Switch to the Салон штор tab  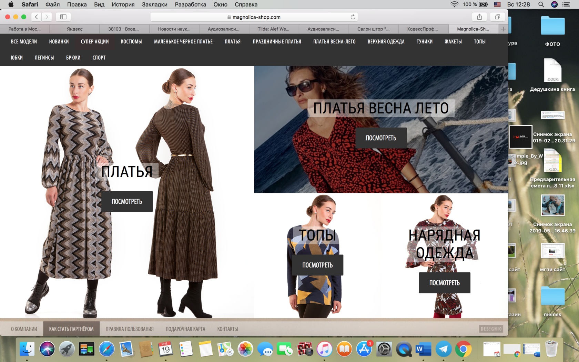pyautogui.click(x=373, y=29)
